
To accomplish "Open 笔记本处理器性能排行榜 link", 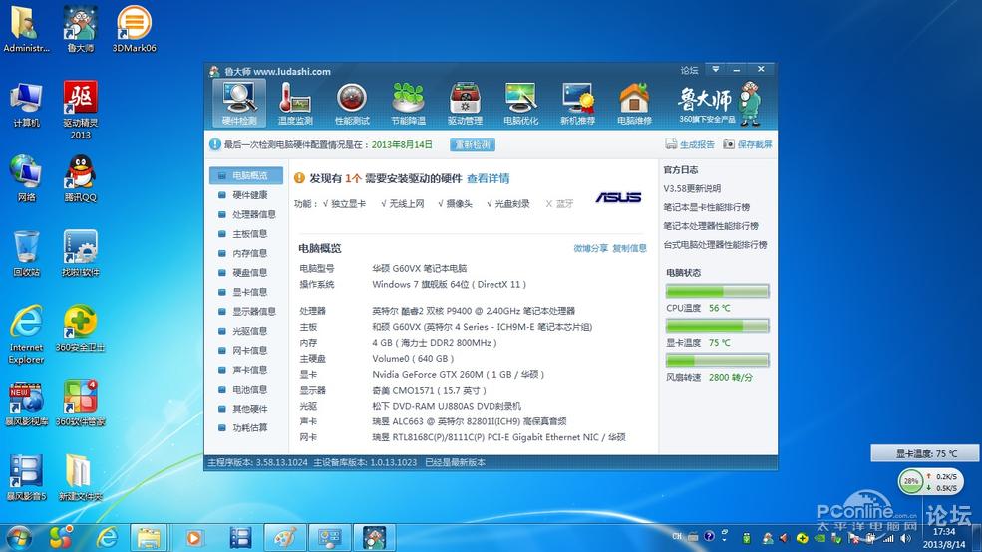I will (711, 226).
